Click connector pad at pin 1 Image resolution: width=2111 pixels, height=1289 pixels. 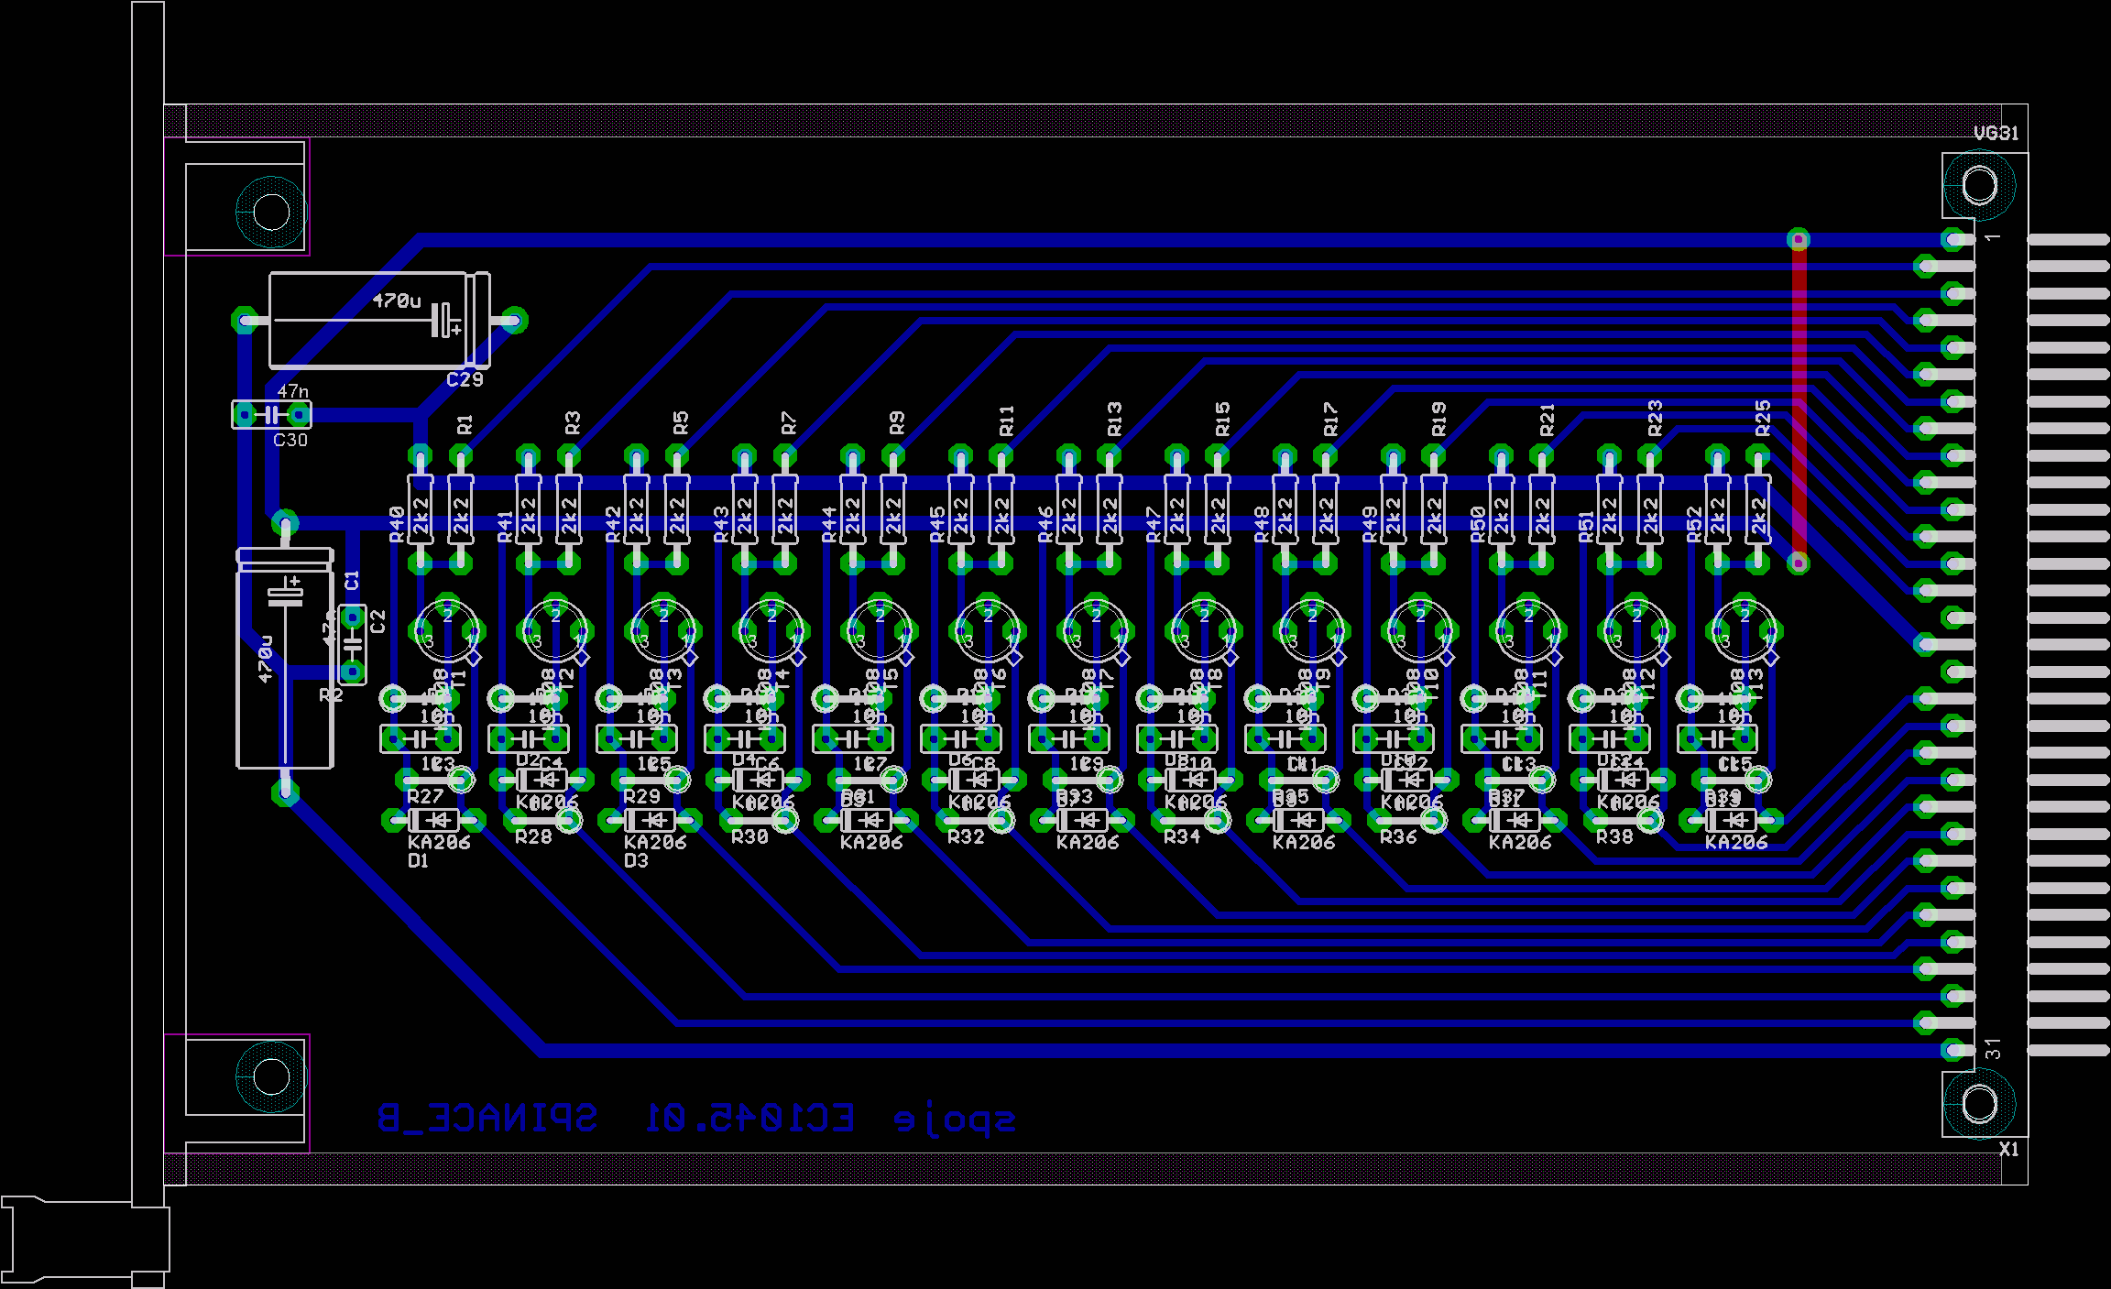tap(1954, 240)
